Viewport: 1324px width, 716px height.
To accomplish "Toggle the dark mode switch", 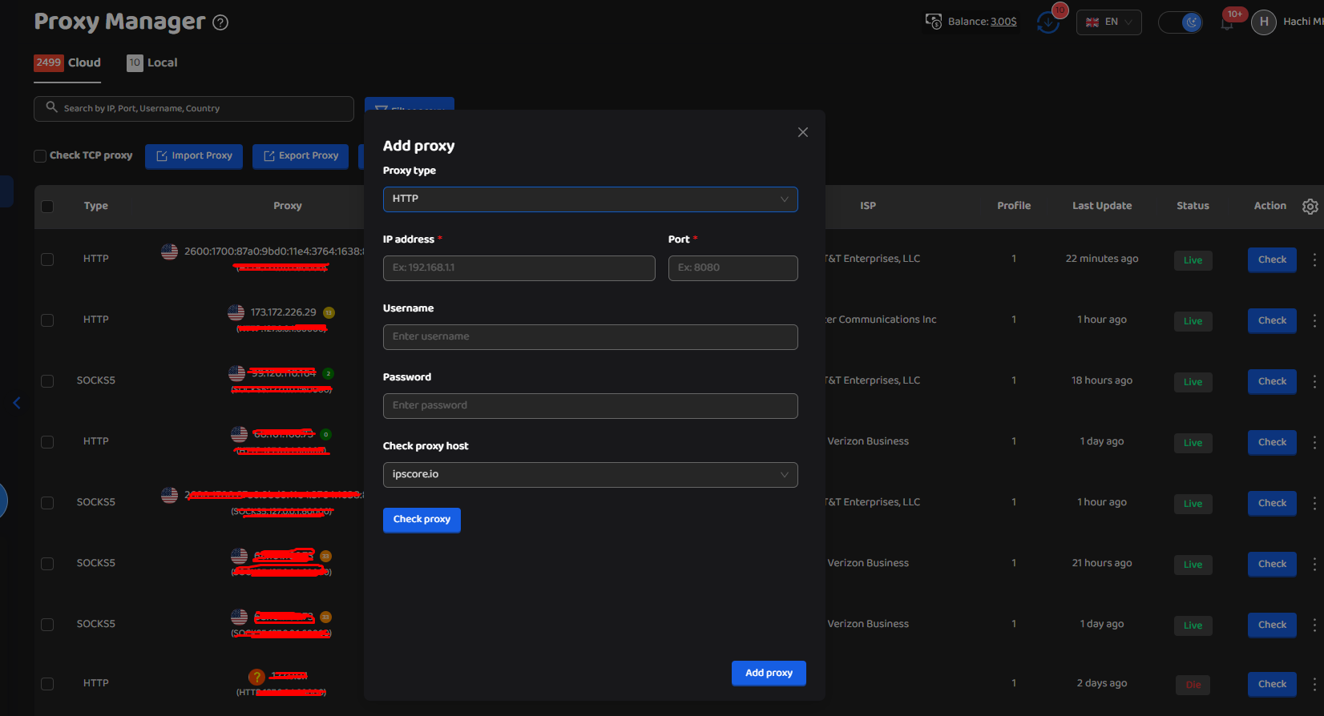I will (1181, 22).
